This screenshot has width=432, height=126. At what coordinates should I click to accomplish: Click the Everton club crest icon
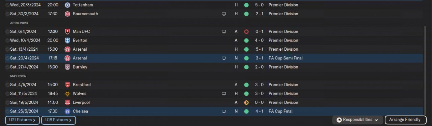click(x=67, y=40)
